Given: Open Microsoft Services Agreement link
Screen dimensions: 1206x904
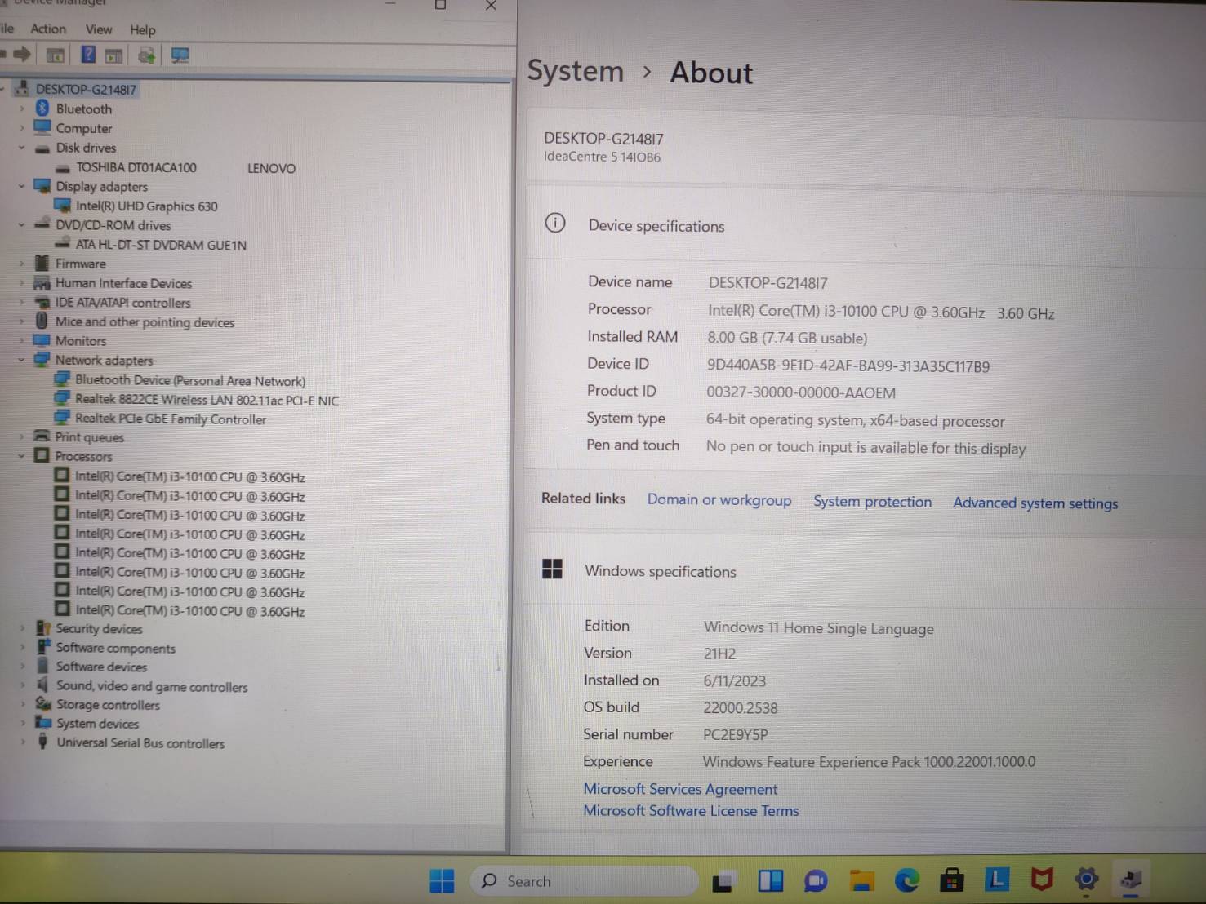Looking at the screenshot, I should pyautogui.click(x=680, y=789).
